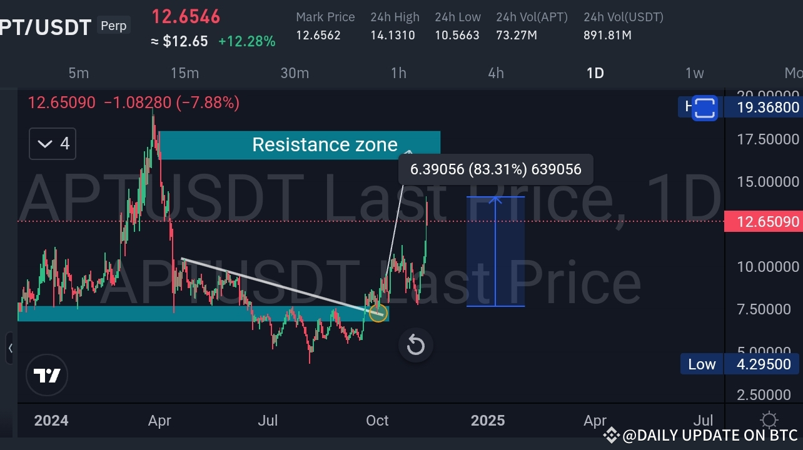Click the 6.39056 measurement tooltip
Viewport: 803px width, 450px height.
(x=495, y=169)
